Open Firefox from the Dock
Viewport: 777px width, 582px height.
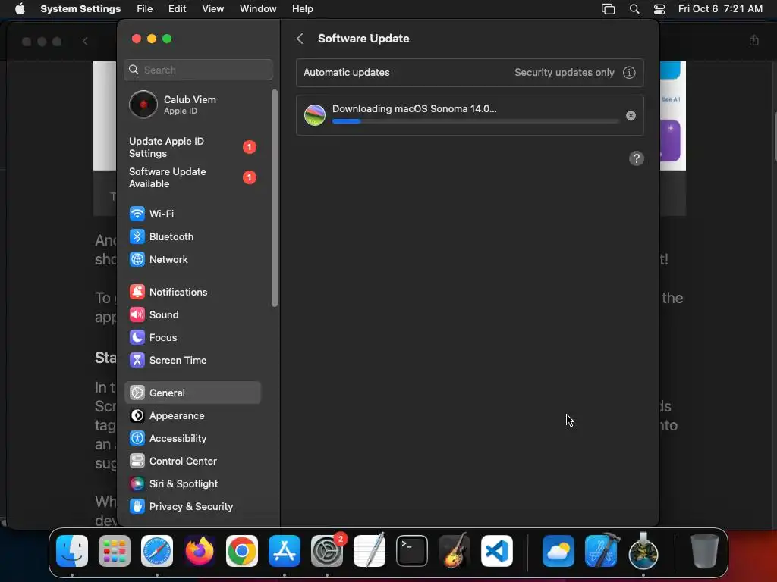pos(200,551)
